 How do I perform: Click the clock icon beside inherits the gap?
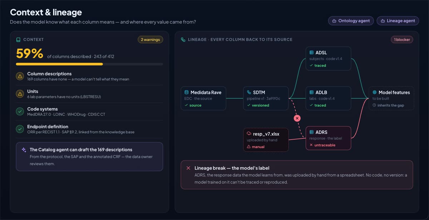[374, 105]
